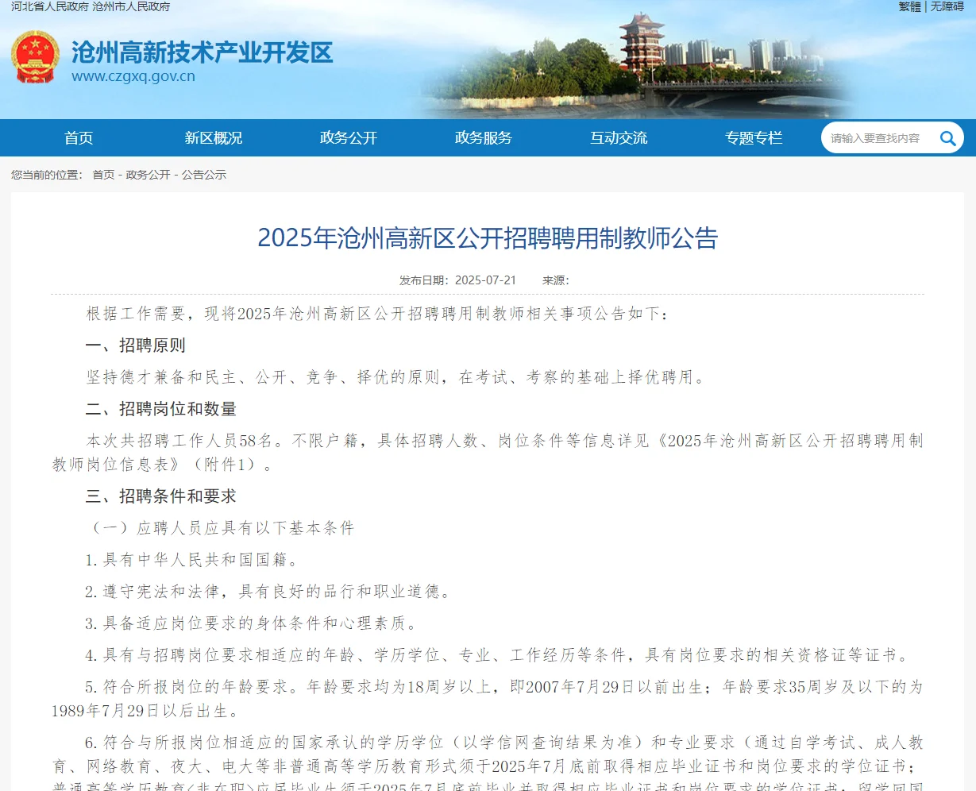Open the 政务服务 navigation item
Viewport: 976px width, 791px height.
coord(484,138)
